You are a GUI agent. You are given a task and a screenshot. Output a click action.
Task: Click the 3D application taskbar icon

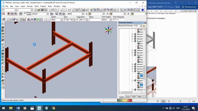pos(39,108)
